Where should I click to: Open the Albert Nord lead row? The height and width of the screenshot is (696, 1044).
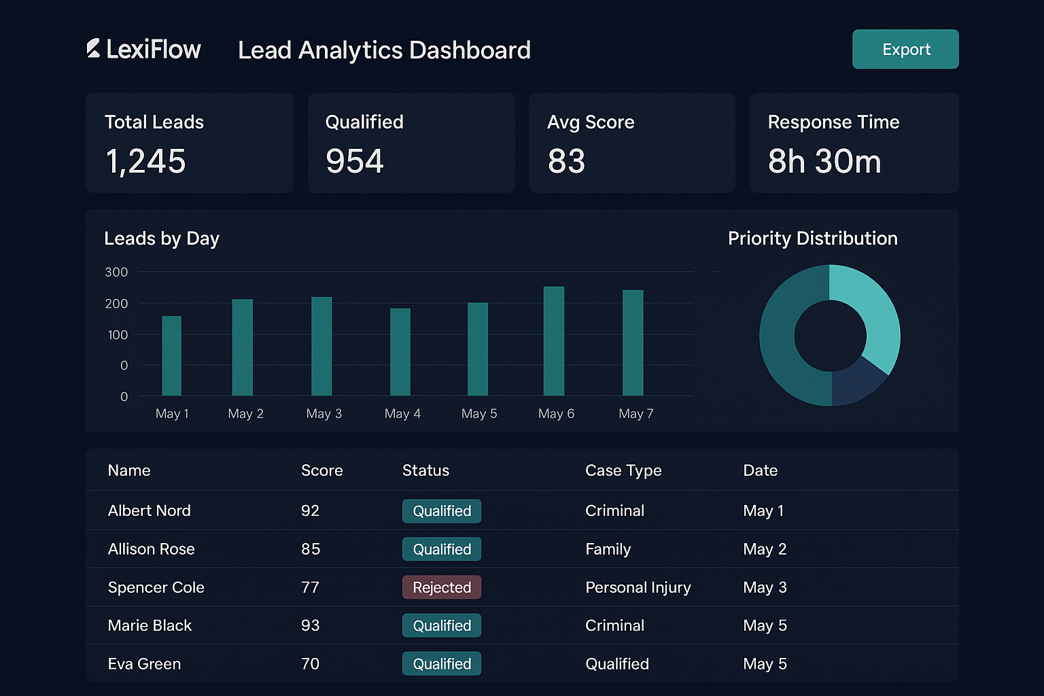click(x=522, y=510)
